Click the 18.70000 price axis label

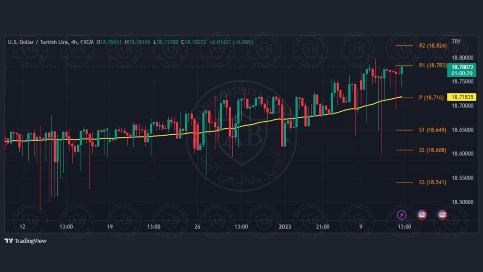click(462, 106)
